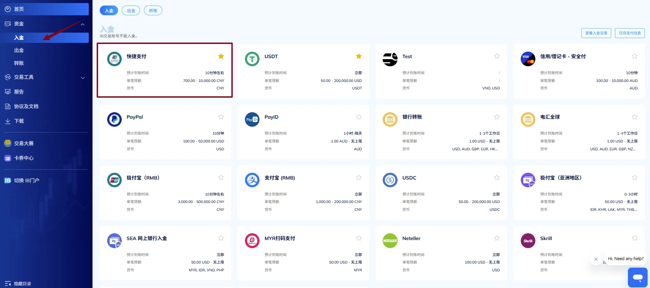Open 首页 in the sidebar
650x288 pixels.
[x=45, y=9]
